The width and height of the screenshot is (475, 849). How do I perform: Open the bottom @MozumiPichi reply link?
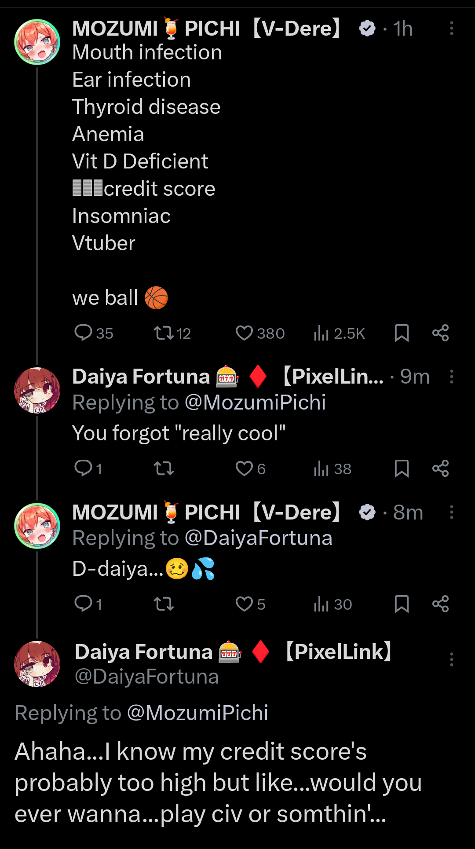pyautogui.click(x=197, y=713)
